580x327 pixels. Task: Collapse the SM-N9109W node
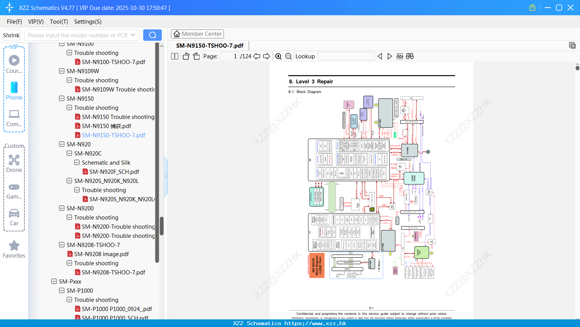tap(62, 71)
